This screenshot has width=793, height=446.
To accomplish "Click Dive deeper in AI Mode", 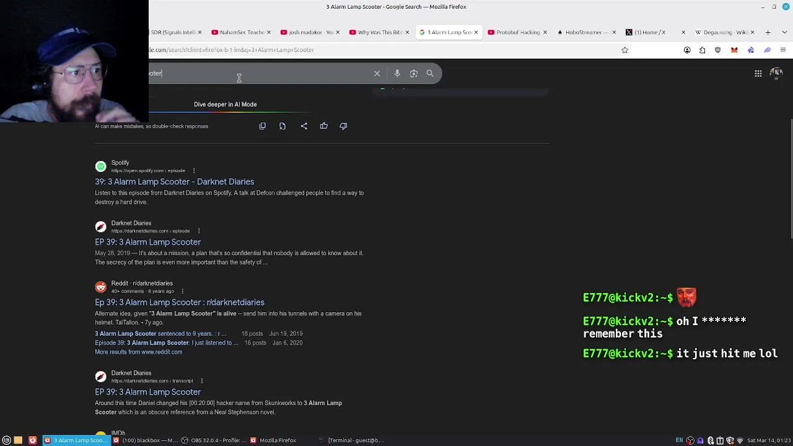I will click(x=225, y=104).
